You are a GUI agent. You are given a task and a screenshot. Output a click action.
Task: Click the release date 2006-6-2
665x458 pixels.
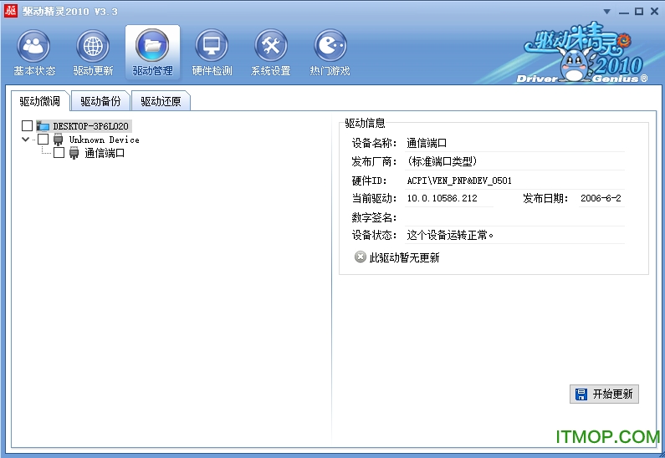(x=601, y=198)
